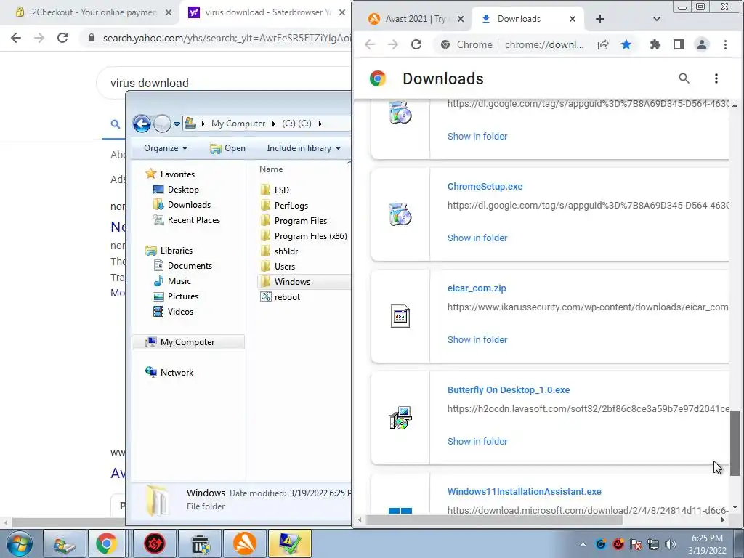Open Windows11InstallationAssistant.exe link
Viewport: 744px width, 558px height.
[525, 492]
